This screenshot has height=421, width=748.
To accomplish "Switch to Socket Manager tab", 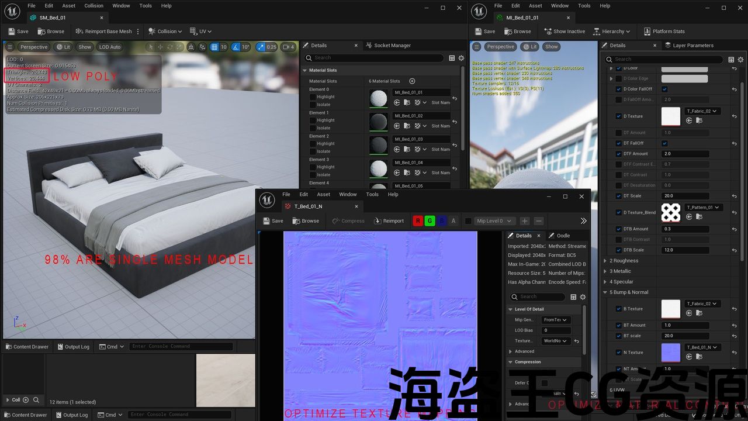I will tap(392, 46).
